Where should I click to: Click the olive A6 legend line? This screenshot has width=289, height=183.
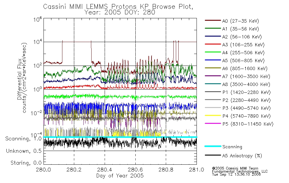(x=213, y=68)
